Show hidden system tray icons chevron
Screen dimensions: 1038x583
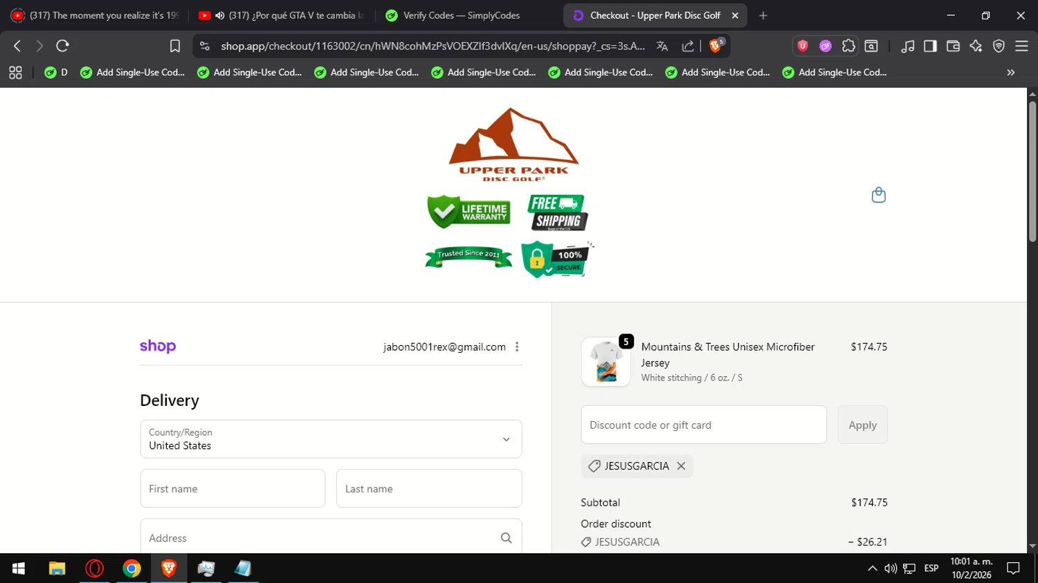coord(872,568)
